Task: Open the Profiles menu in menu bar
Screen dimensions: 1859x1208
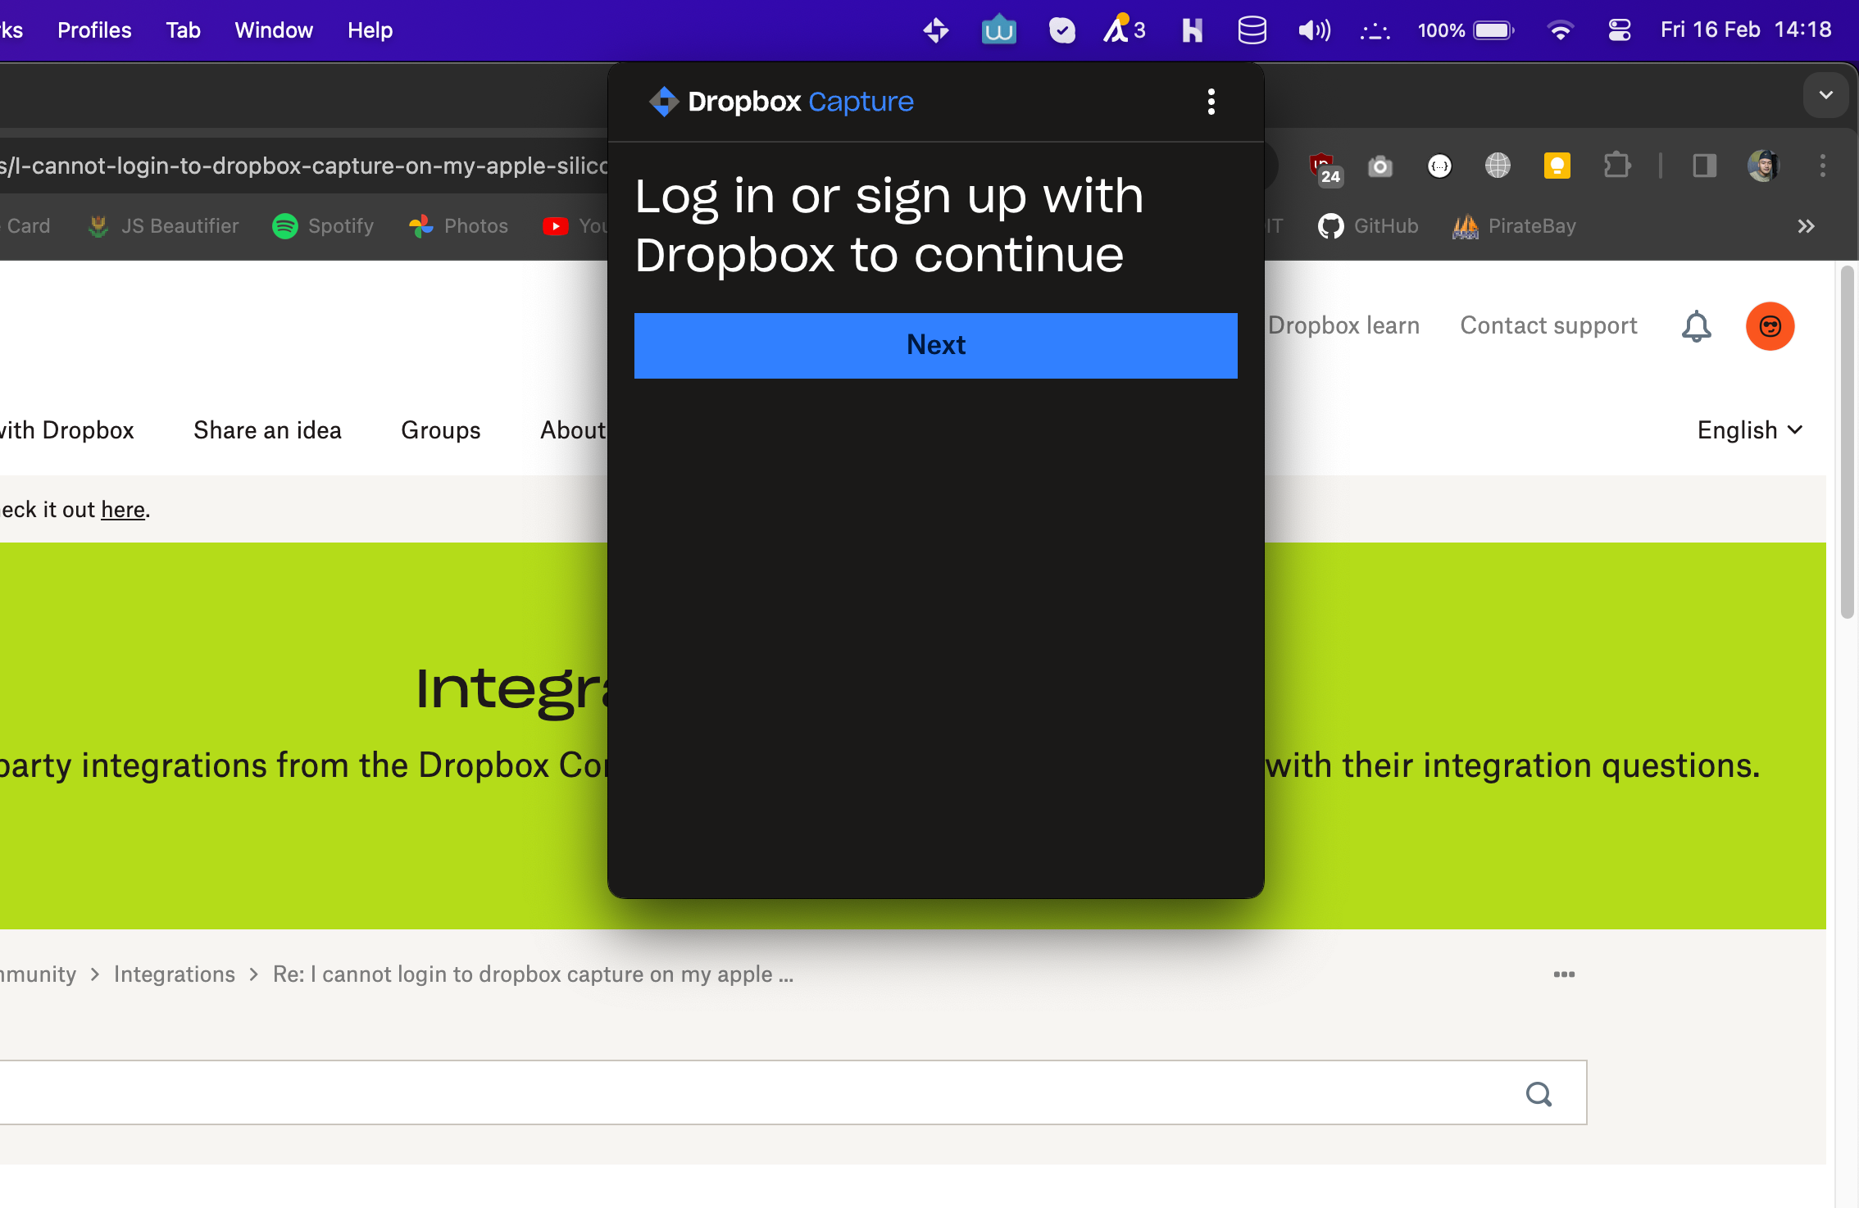Action: coord(94,30)
